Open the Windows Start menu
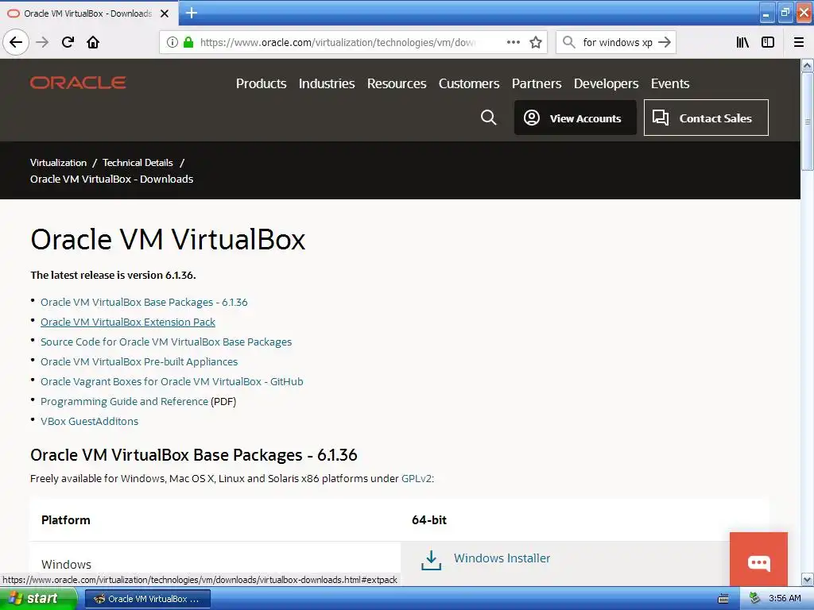Viewport: 814px width, 610px height. 38,598
